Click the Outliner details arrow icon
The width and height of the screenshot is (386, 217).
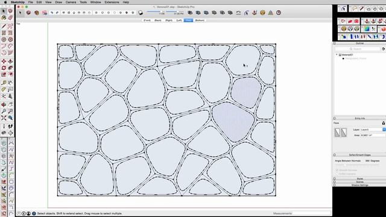click(384, 49)
